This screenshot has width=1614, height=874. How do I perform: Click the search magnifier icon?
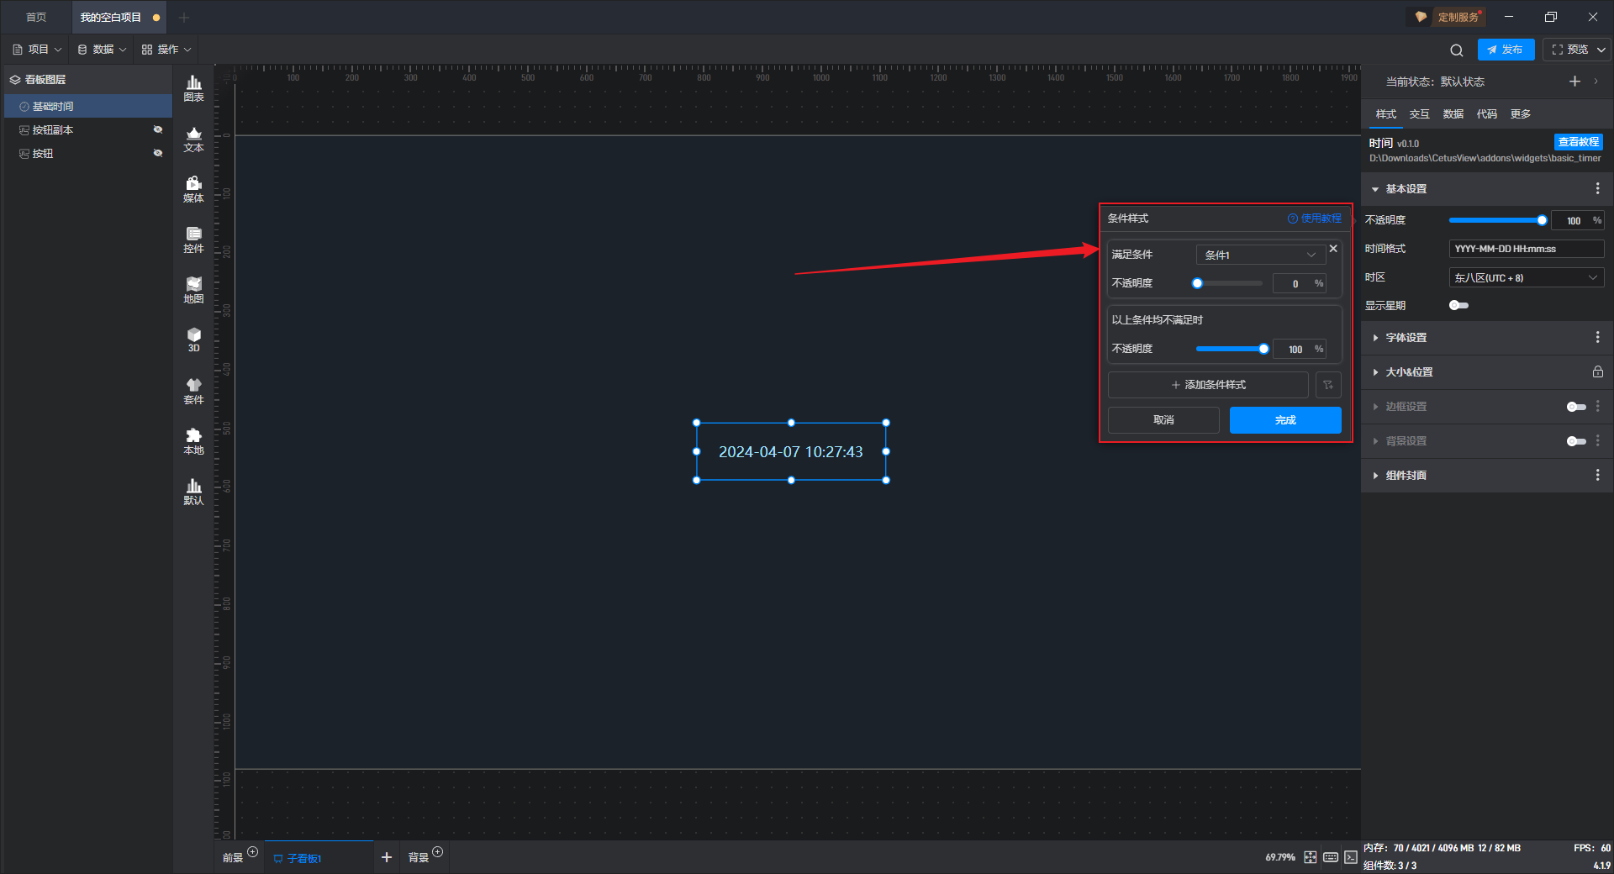pos(1456,50)
